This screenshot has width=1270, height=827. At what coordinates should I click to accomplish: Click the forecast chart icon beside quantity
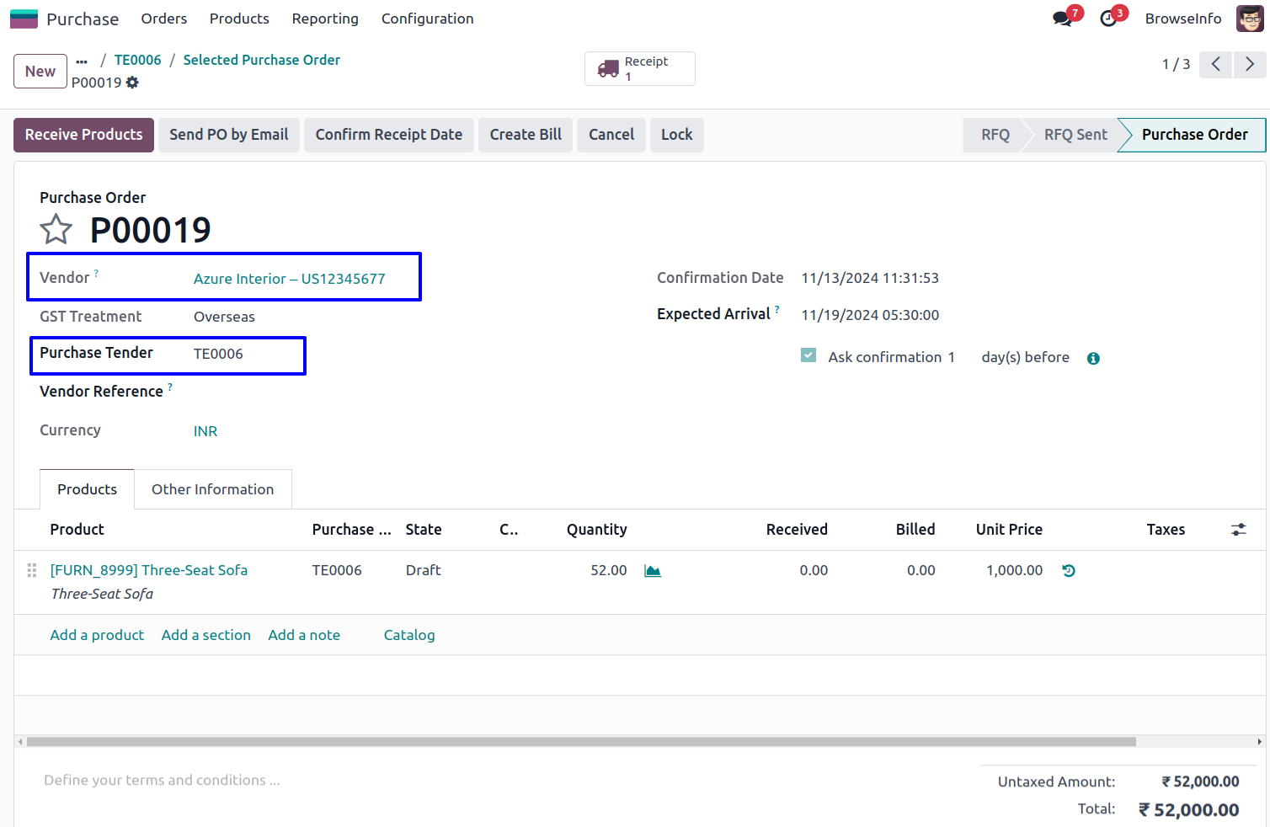[653, 571]
